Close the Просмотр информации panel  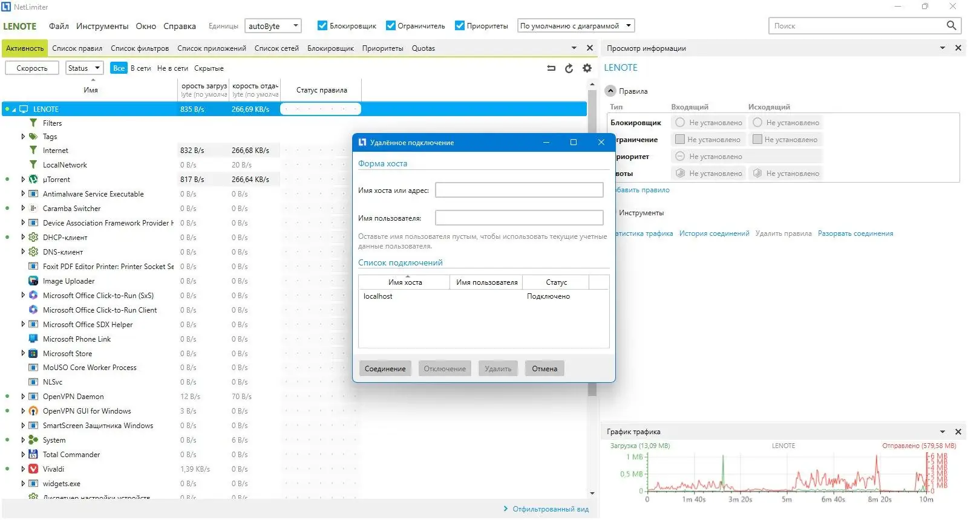click(958, 48)
